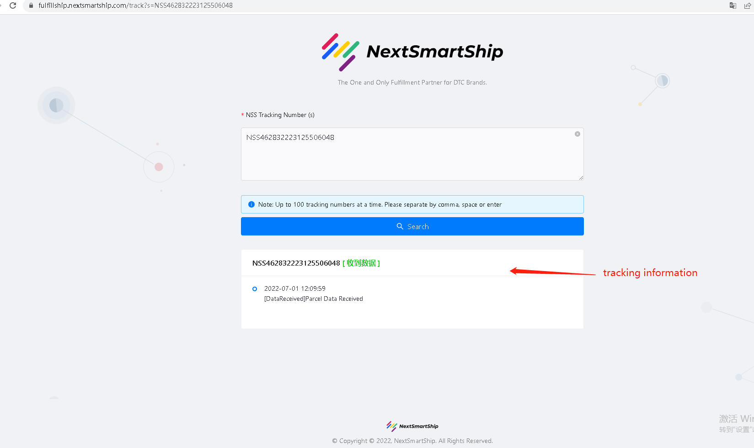
Task: Click tracking number NSS462832223125506048 result heading
Action: point(296,263)
